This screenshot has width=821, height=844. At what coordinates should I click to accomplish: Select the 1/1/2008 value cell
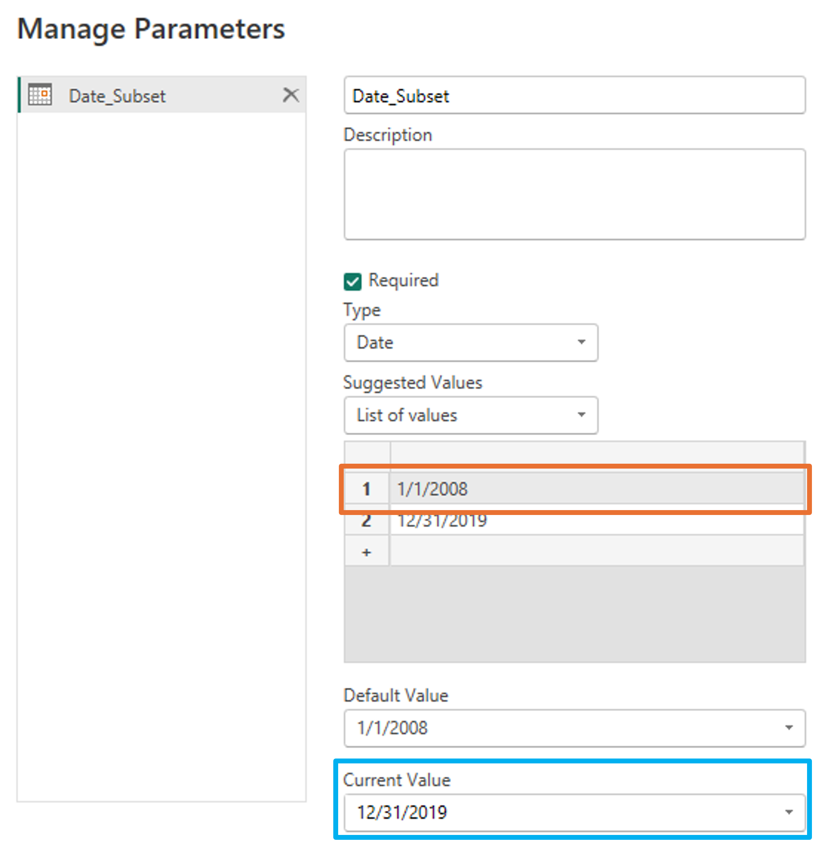[597, 488]
